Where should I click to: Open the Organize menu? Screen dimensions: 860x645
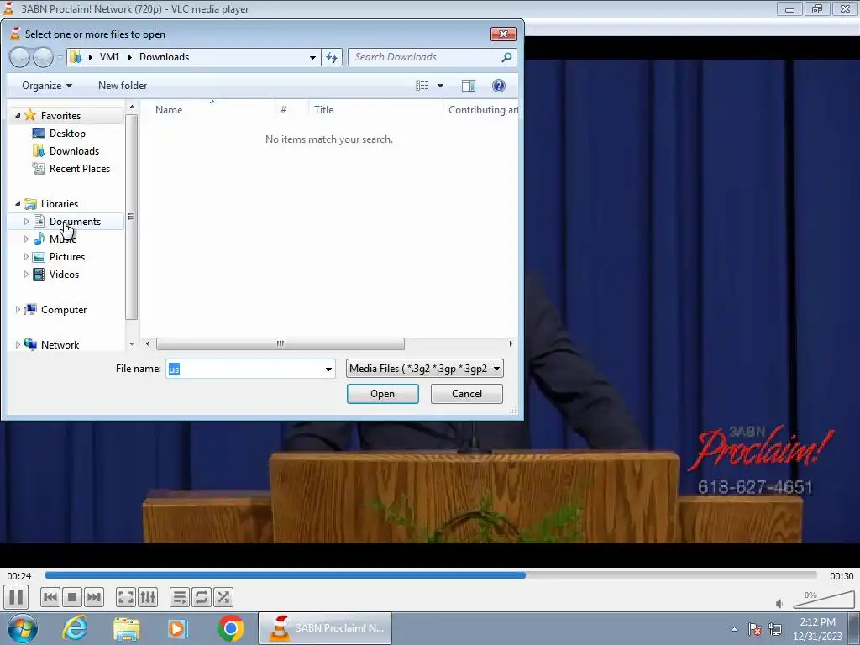point(47,86)
